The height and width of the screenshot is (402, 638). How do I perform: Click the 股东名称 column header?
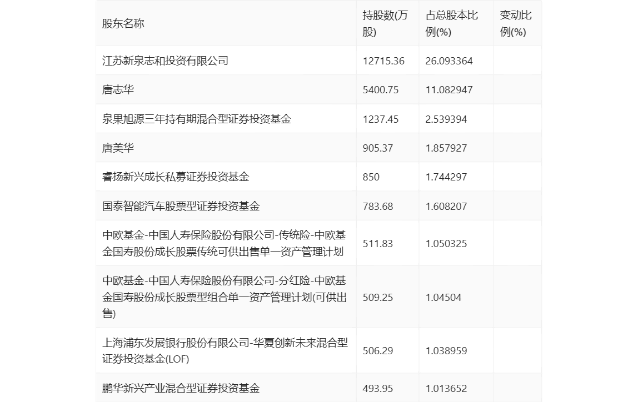click(x=123, y=23)
